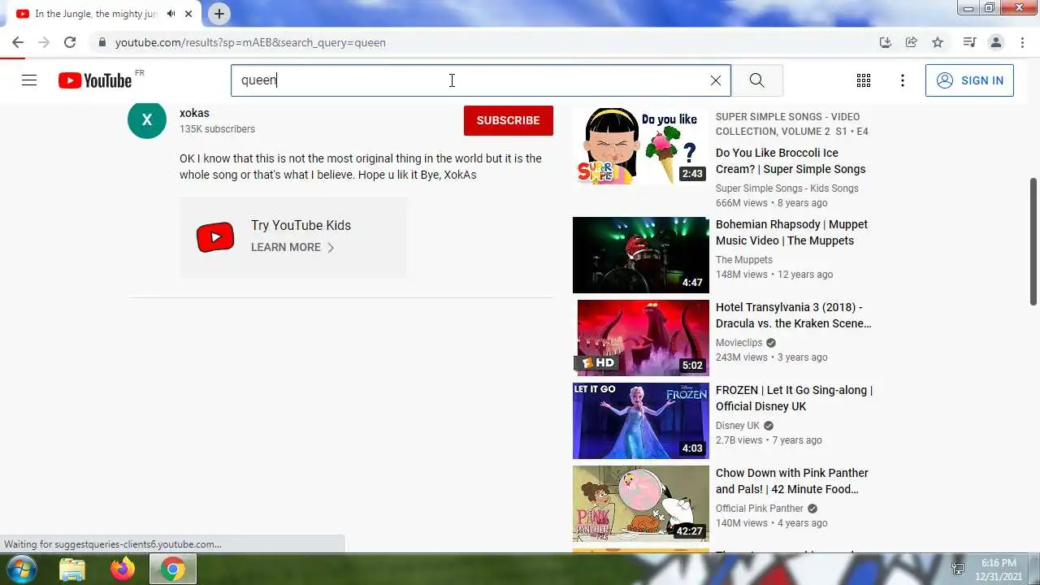Open Hotel Transylvania 3 Dracula vs. Kraken title
Viewport: 1040px width, 585px height.
[x=794, y=315]
